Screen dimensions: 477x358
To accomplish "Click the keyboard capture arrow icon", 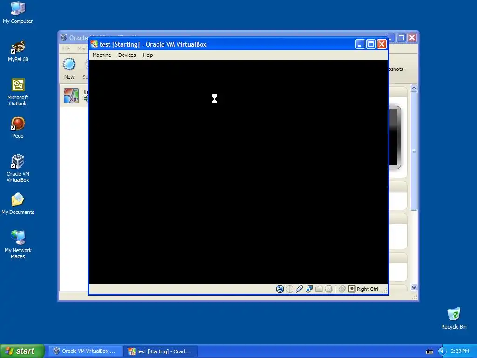I will 352,289.
